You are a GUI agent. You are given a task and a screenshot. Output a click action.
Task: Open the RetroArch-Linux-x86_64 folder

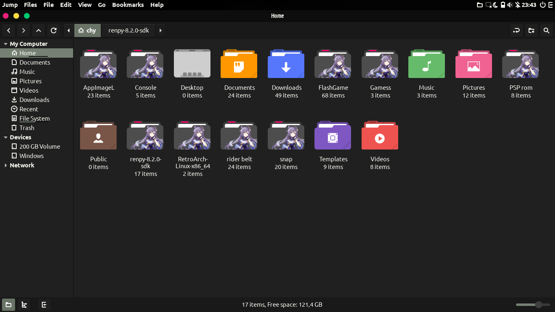coord(192,135)
